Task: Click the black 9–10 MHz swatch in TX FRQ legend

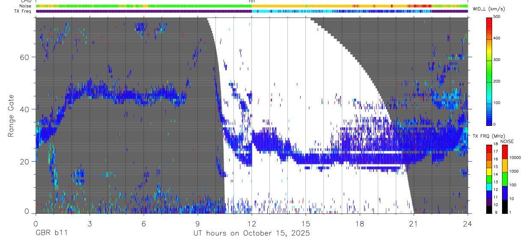Action: 489,210
